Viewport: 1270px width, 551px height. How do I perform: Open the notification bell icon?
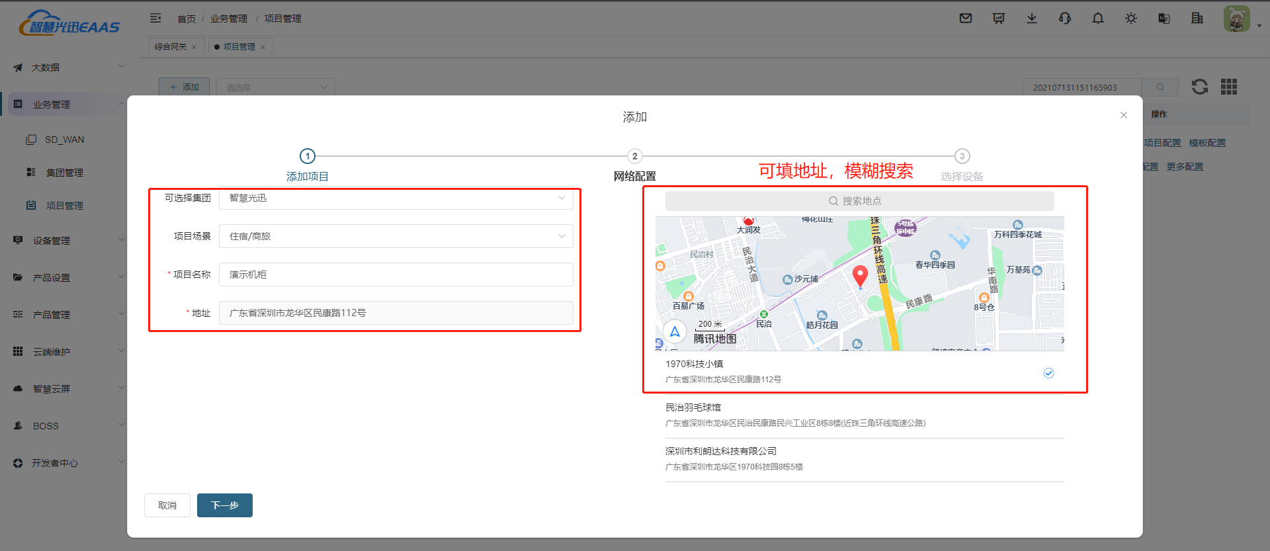(1098, 19)
